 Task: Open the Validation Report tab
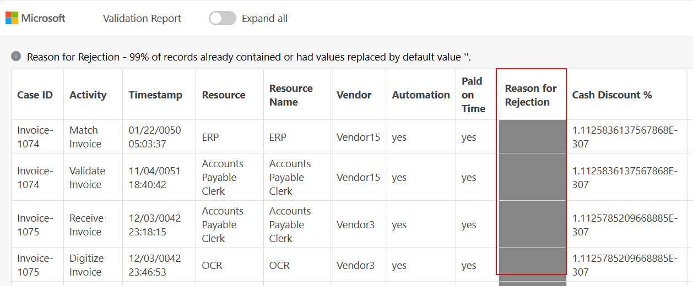142,19
